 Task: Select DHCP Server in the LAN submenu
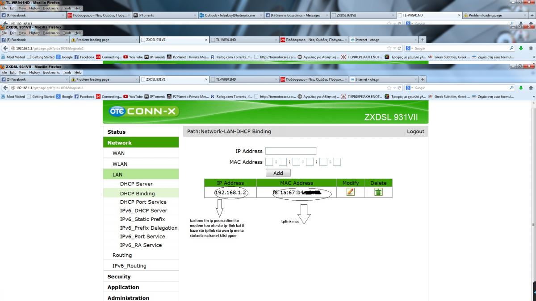pos(136,184)
